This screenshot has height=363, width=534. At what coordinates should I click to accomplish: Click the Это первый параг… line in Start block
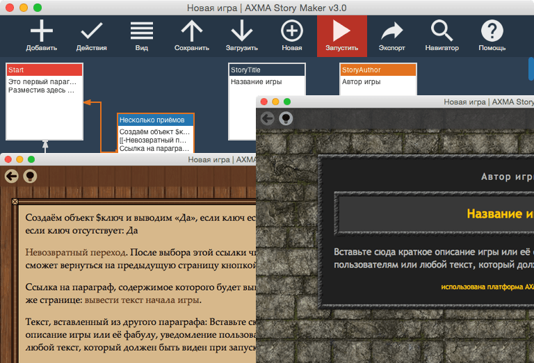[x=42, y=82]
